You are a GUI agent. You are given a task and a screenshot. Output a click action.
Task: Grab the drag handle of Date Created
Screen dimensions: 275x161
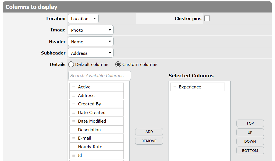74,113
